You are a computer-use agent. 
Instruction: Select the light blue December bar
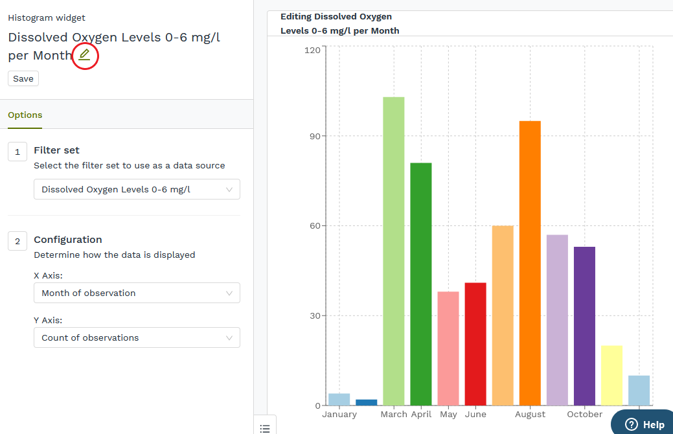pyautogui.click(x=639, y=391)
